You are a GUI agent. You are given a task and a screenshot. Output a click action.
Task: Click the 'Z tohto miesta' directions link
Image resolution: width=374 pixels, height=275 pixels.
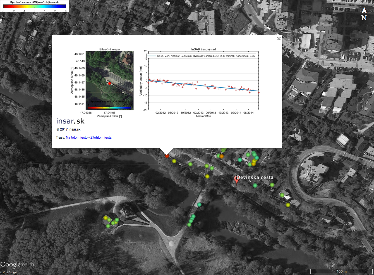pyautogui.click(x=101, y=137)
